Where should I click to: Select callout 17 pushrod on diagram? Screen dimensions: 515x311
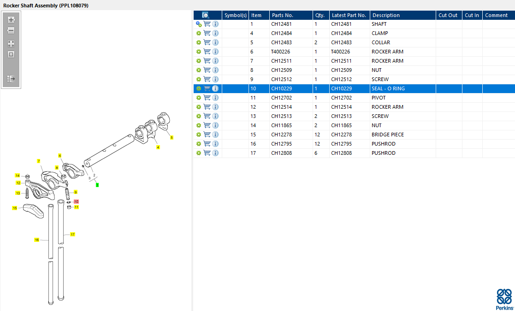(x=72, y=234)
